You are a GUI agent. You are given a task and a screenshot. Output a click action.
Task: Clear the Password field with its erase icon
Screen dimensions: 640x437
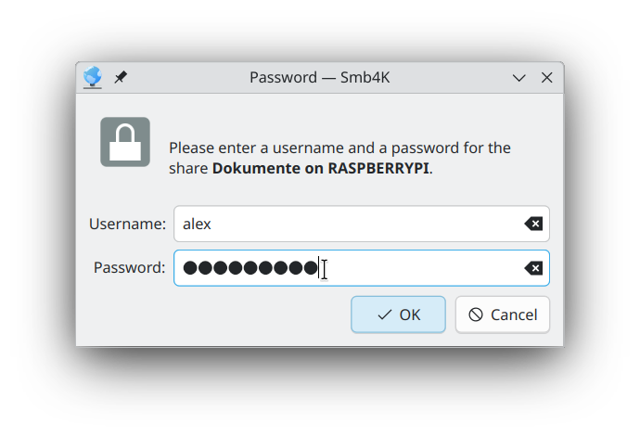point(533,268)
